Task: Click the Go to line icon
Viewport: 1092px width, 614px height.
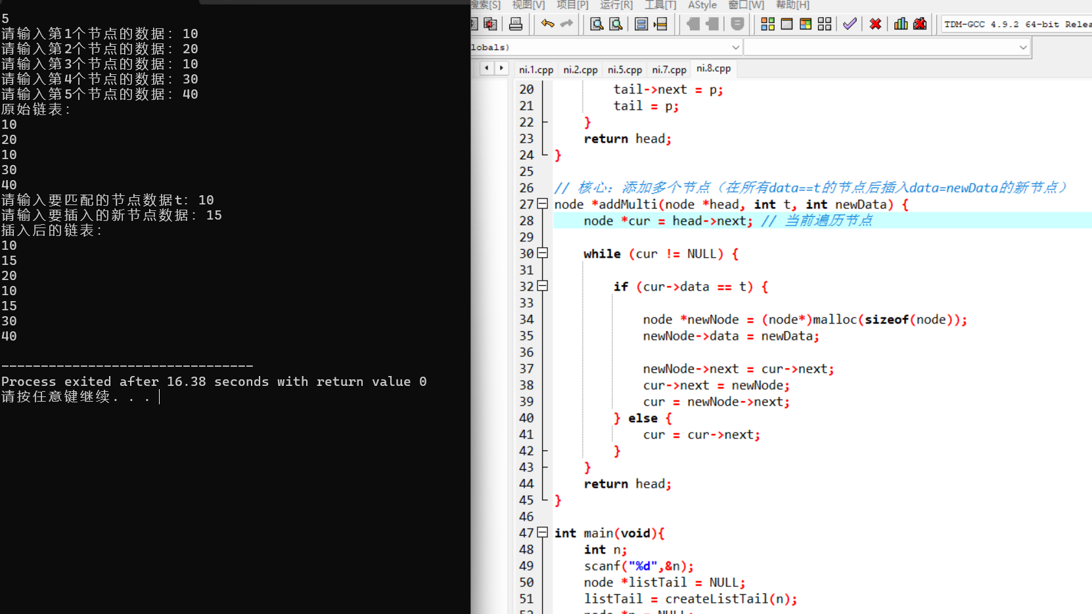Action: [x=660, y=24]
